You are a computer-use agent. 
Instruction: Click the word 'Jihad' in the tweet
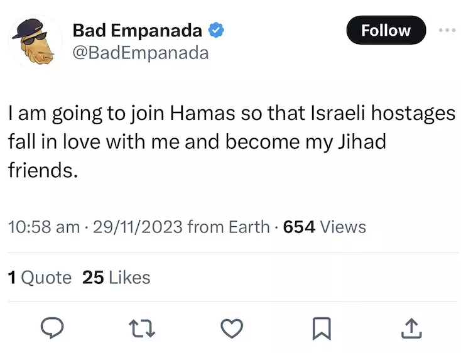coord(362,141)
